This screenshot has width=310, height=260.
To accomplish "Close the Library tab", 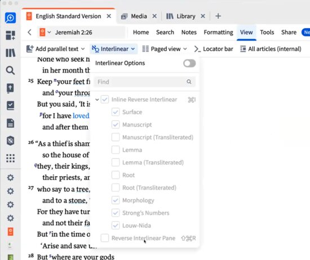I will coord(203,16).
